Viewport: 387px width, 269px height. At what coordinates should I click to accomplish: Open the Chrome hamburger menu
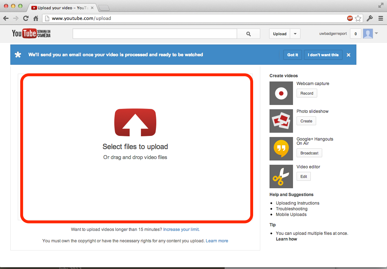tap(380, 18)
